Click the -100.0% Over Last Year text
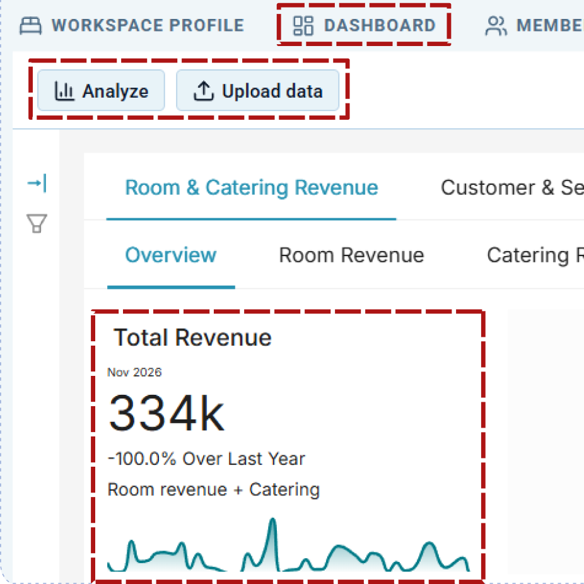584x584 pixels. 206,458
